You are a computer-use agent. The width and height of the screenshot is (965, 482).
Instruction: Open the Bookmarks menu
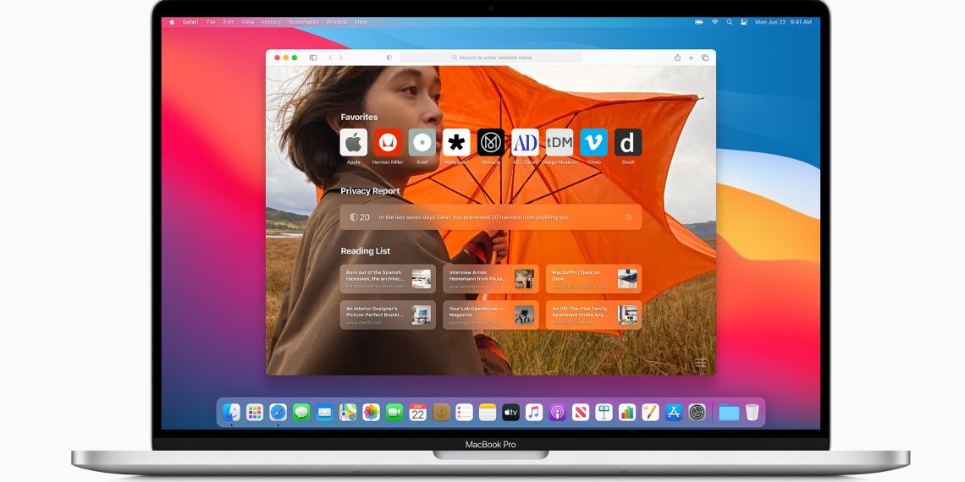point(303,22)
